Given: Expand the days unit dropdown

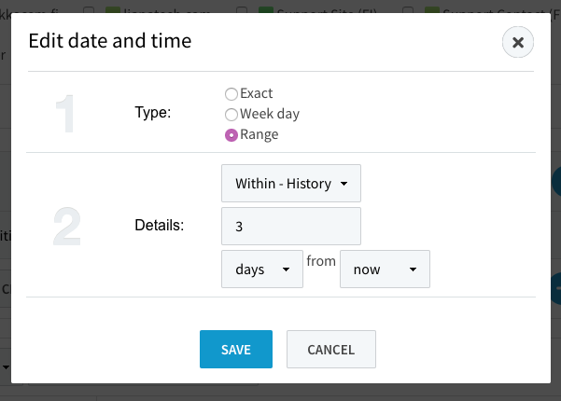Looking at the screenshot, I should (x=262, y=269).
